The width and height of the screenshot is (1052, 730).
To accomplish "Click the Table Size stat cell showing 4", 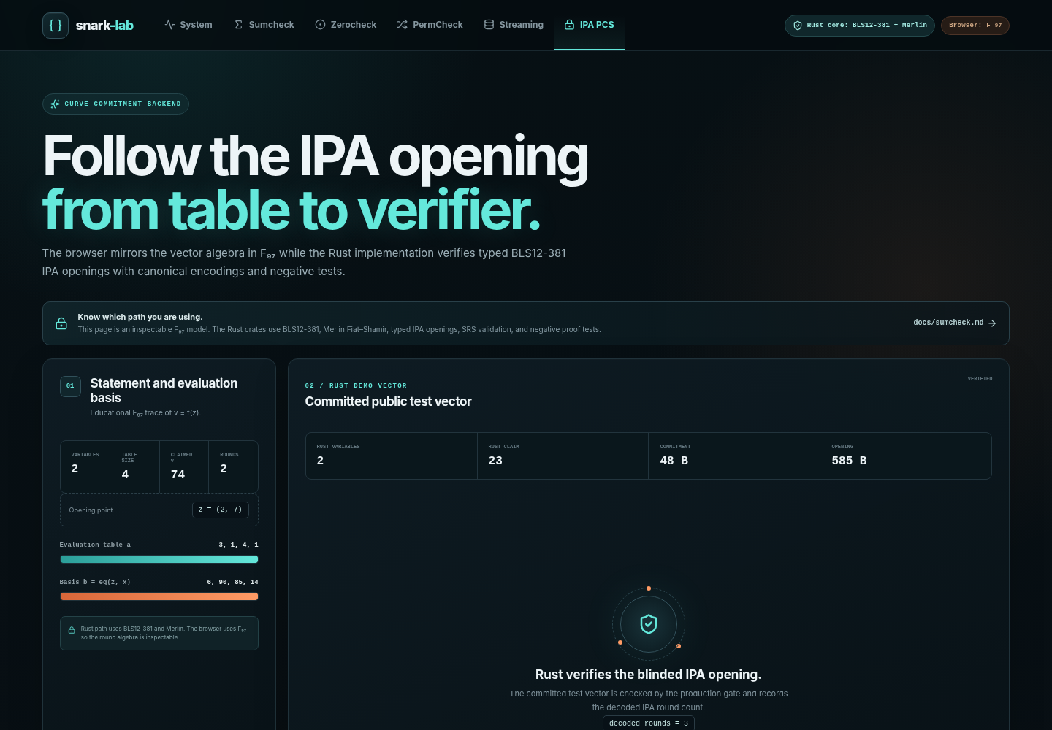I will click(x=134, y=466).
